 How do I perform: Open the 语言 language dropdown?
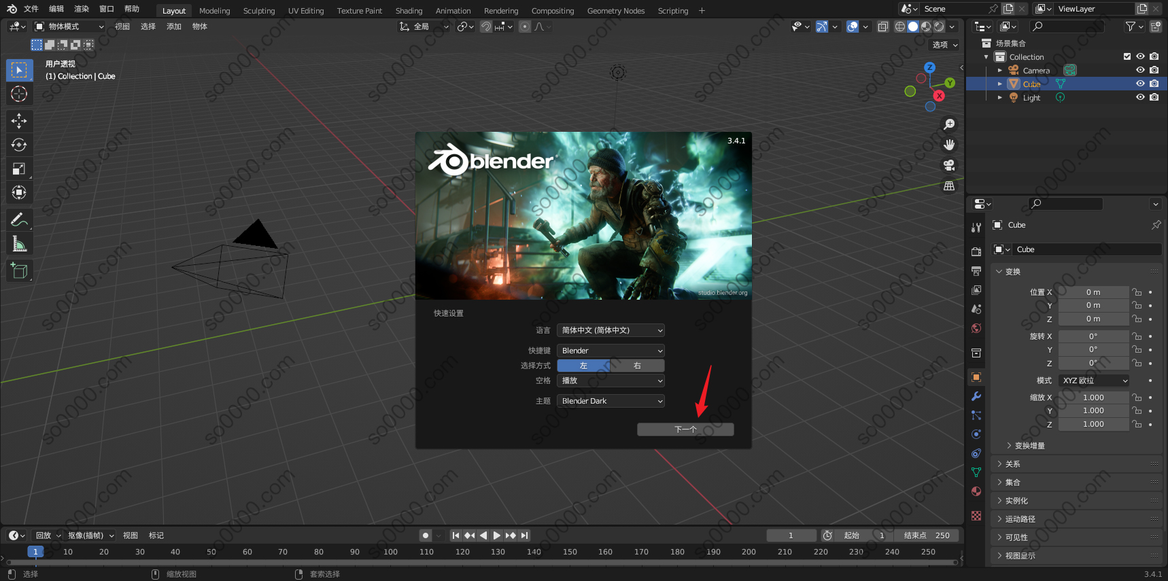(x=611, y=330)
